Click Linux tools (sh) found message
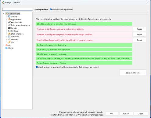 tap(84, 50)
